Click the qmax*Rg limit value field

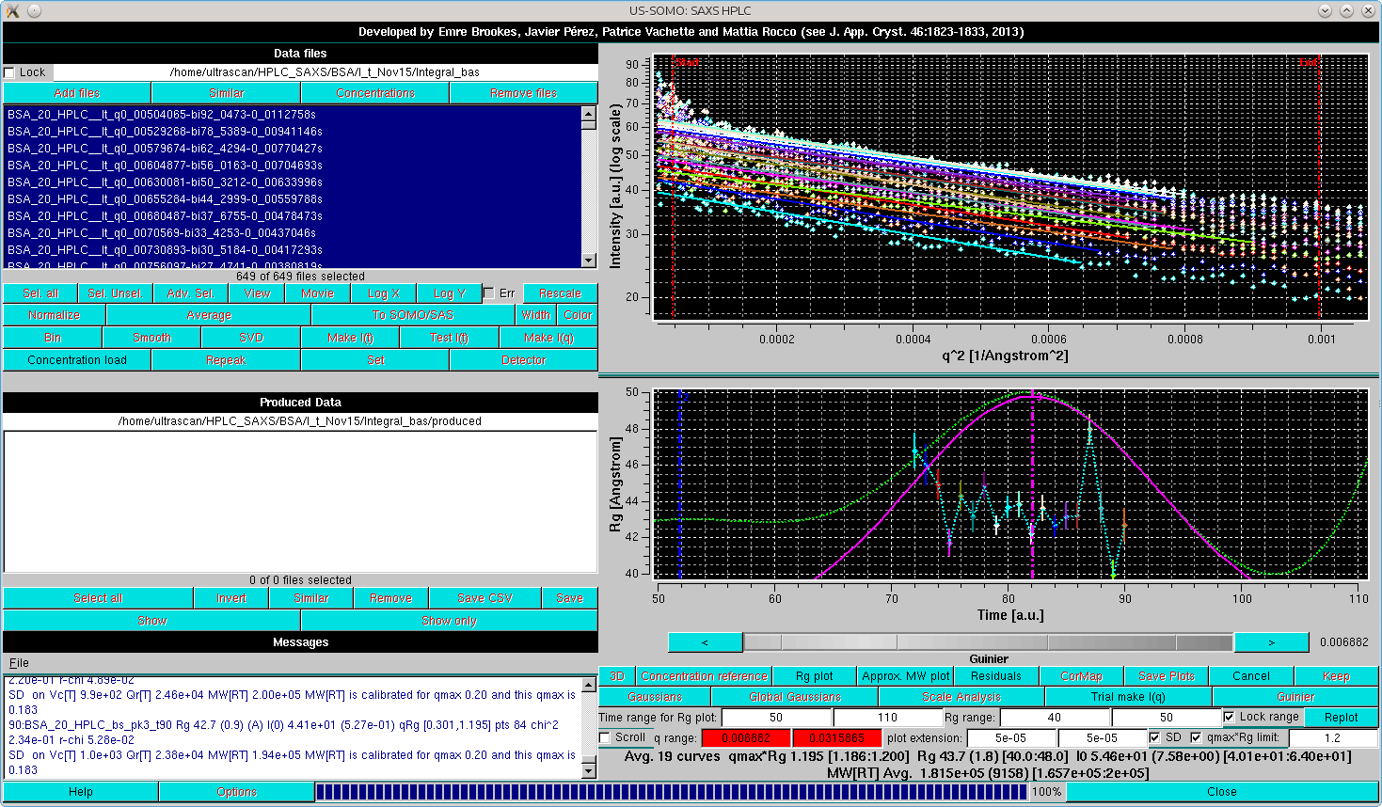1333,738
